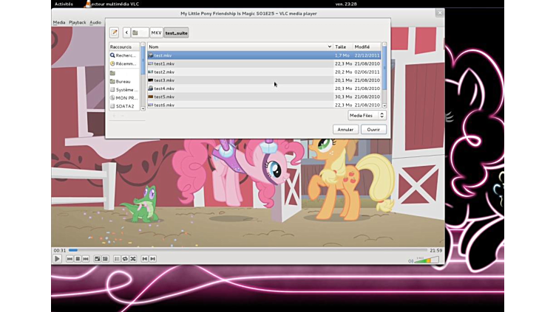Open the Playback menu
Screen dimensions: 556x312
[x=78, y=22]
